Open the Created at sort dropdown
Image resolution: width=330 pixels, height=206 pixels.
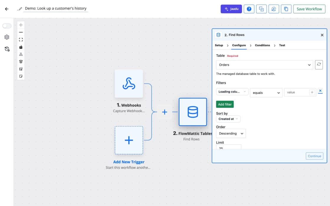point(228,119)
